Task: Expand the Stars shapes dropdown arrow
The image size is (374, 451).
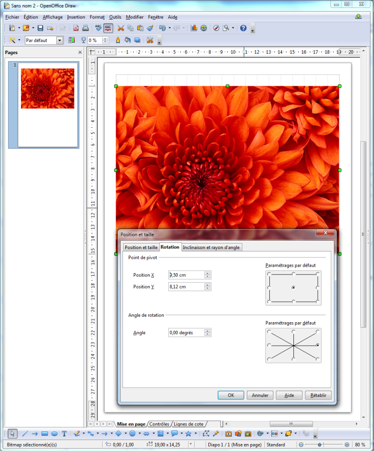Action: tap(195, 433)
